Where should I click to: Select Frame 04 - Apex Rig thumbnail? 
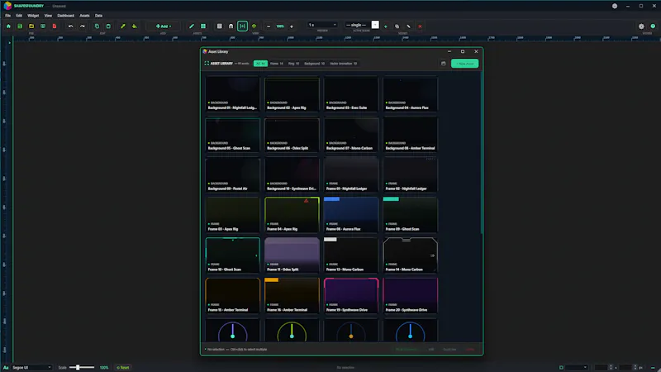[292, 215]
